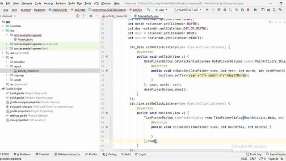Start debugging with the green bug icon
Screen dimensions: 286x161
(x=225, y=10)
